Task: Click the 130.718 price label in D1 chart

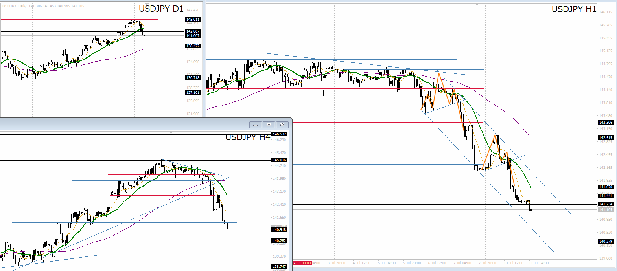Action: (x=193, y=77)
